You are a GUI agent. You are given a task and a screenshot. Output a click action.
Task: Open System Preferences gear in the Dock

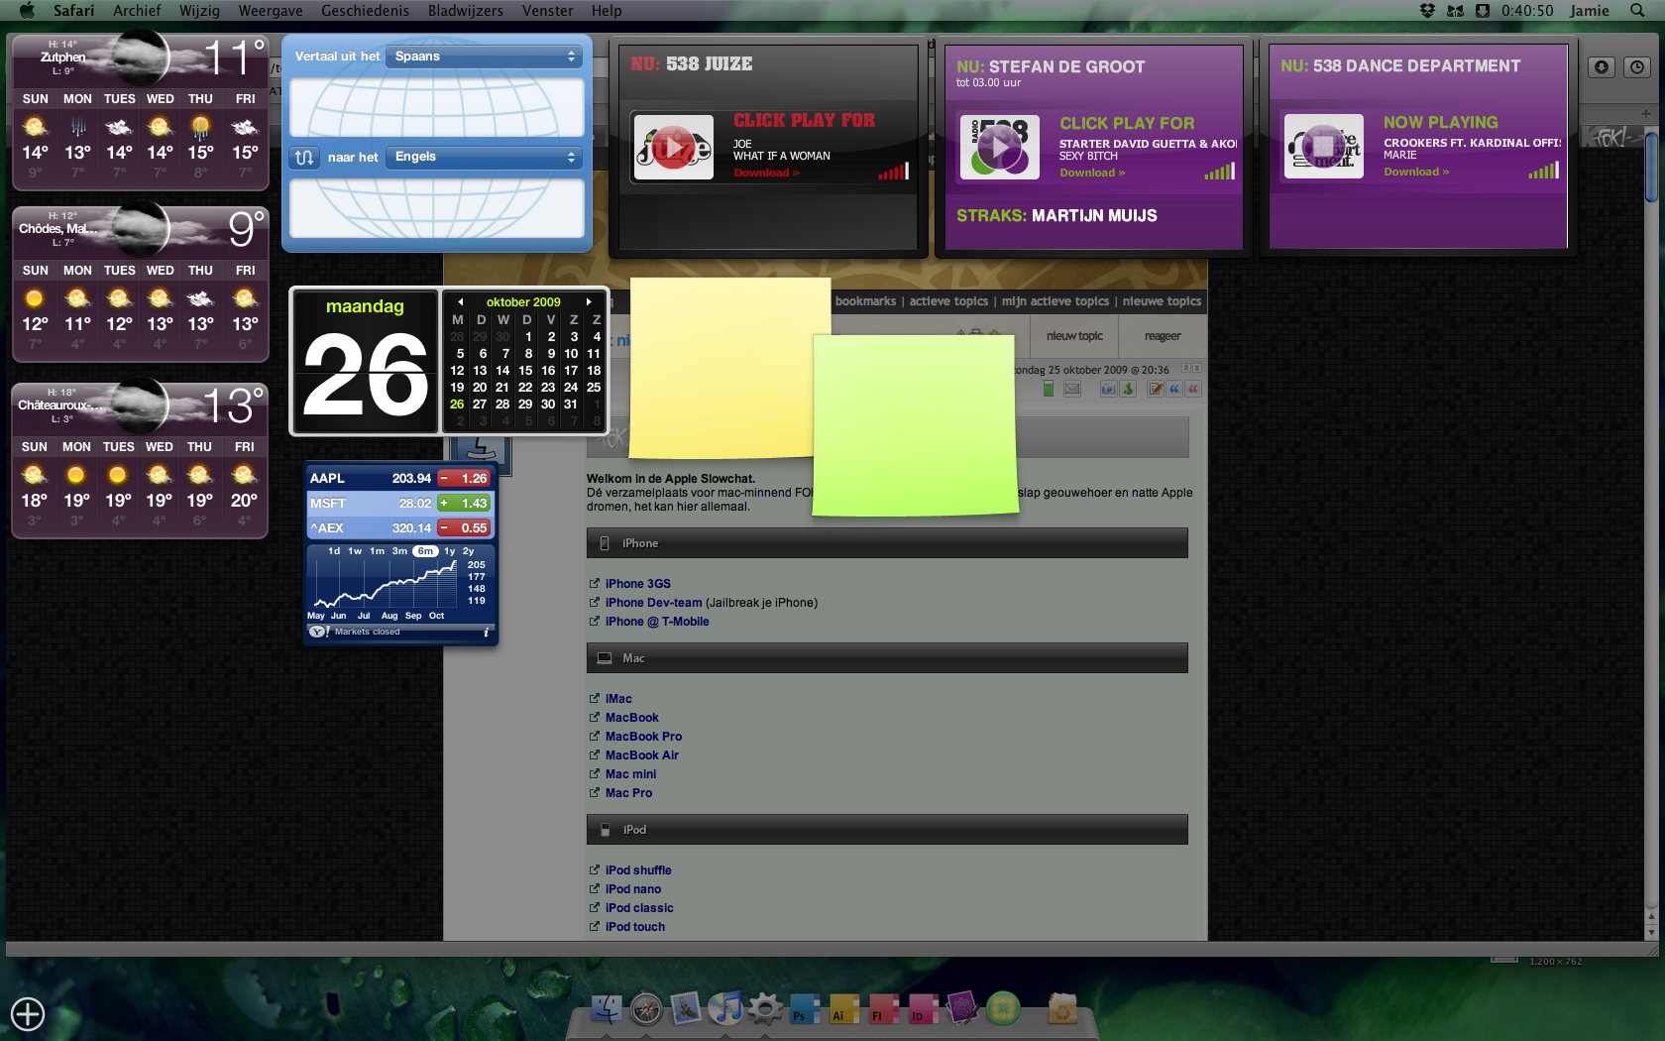click(765, 1009)
